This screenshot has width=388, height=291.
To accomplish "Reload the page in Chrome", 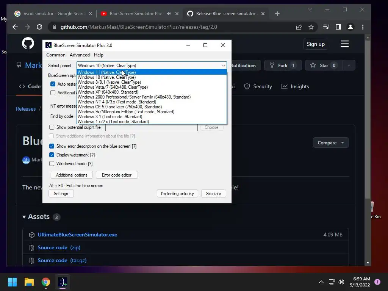I will (39, 27).
